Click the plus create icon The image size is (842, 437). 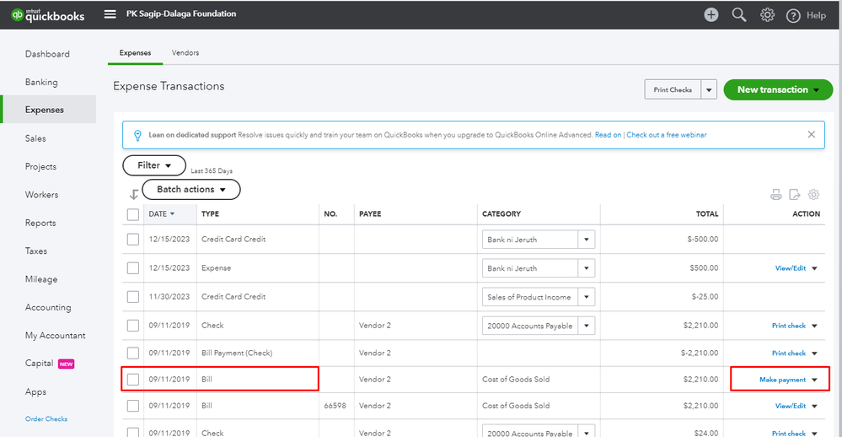point(711,14)
